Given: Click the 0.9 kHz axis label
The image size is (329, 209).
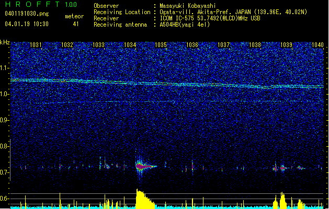Looking at the screenshot, I should coord(4,120).
